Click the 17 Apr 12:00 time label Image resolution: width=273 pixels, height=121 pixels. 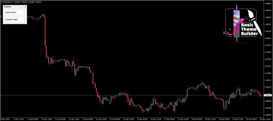pos(183,119)
